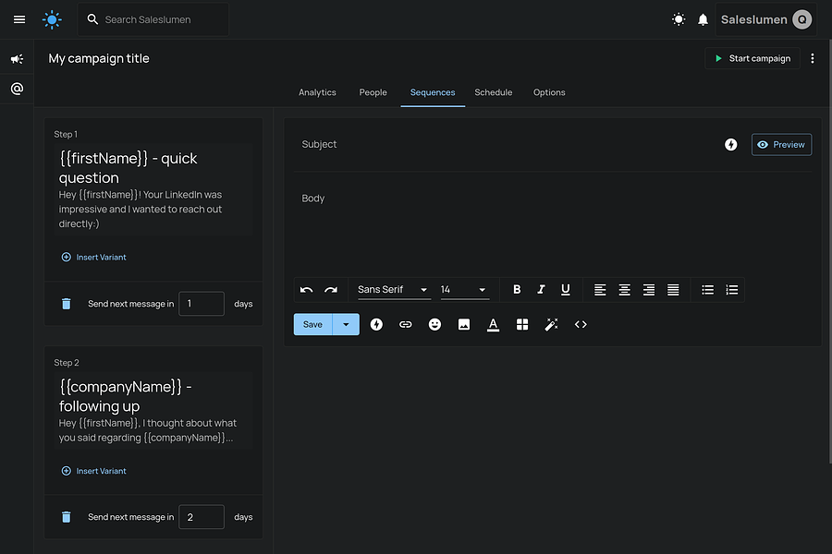The width and height of the screenshot is (832, 554).
Task: Click the magic wand AI icon
Action: (x=551, y=324)
